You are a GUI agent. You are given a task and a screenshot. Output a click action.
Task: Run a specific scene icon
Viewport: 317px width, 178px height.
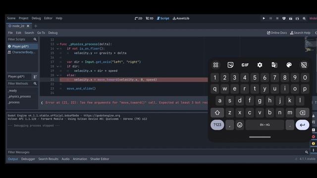(297, 18)
